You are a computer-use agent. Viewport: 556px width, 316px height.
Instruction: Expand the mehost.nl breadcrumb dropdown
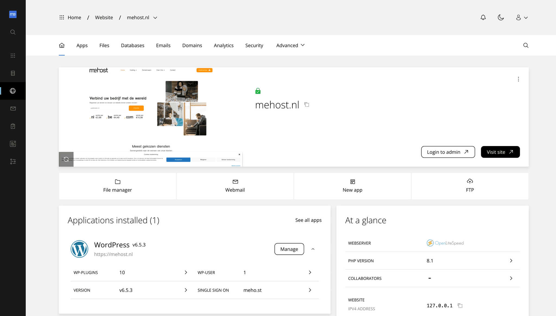click(155, 17)
